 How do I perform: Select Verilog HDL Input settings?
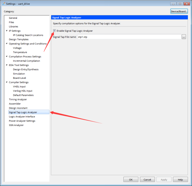pyautogui.click(x=23, y=91)
